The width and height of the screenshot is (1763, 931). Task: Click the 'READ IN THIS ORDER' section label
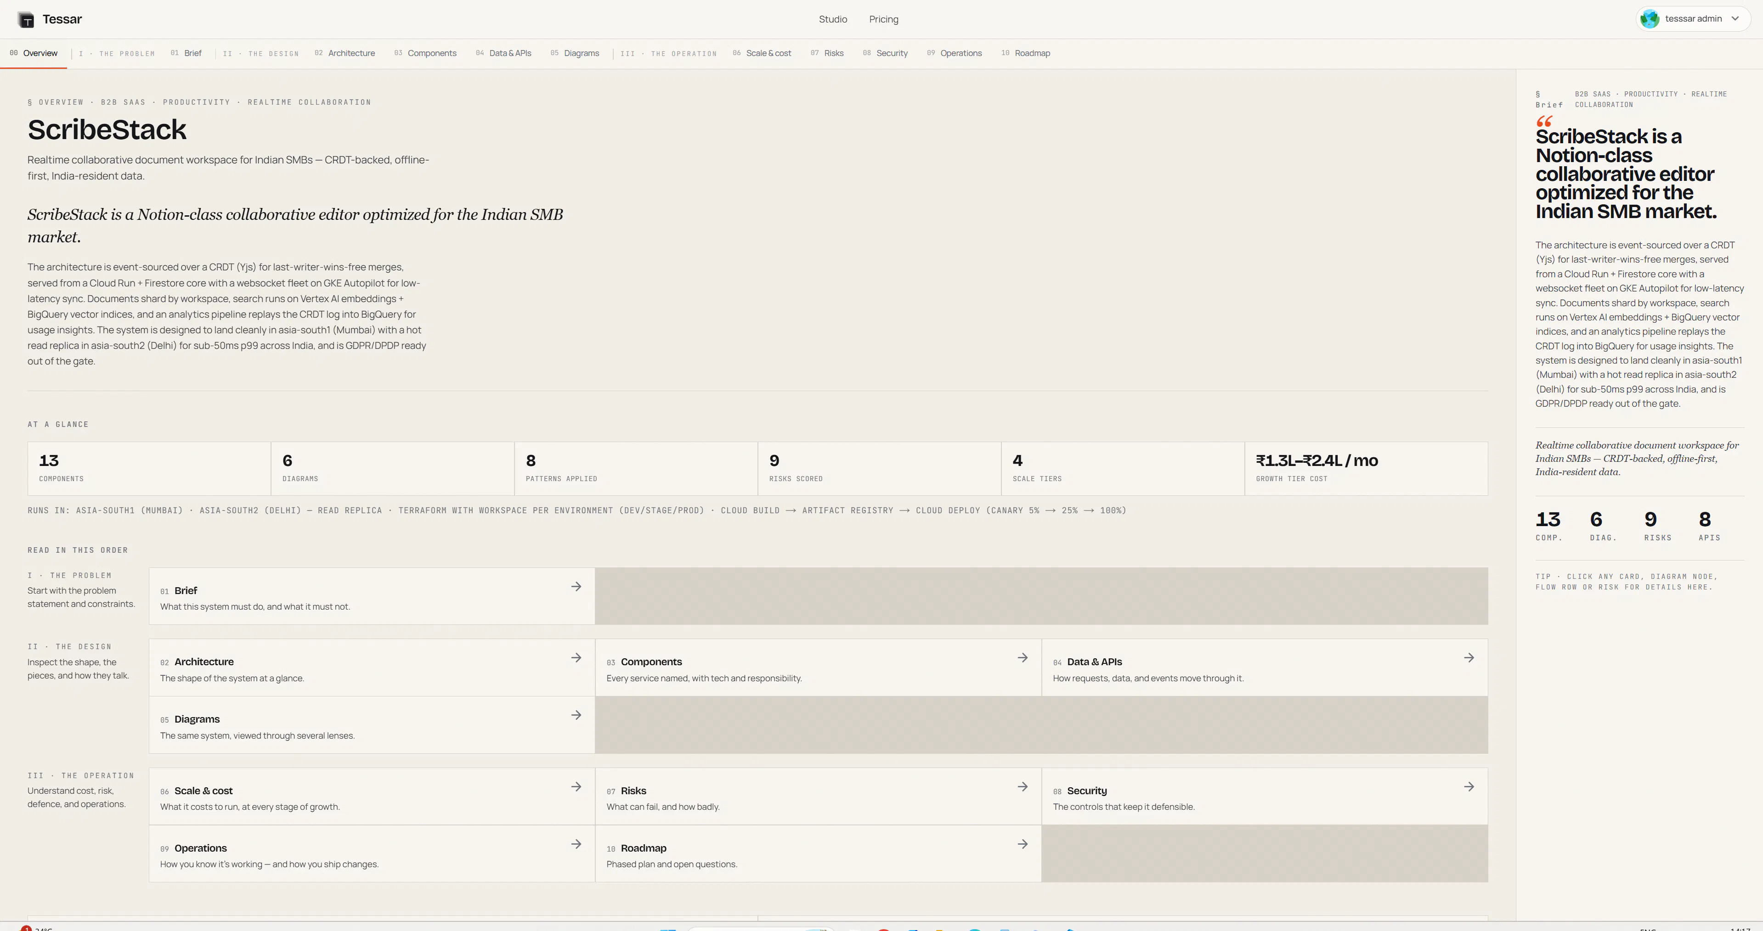pyautogui.click(x=78, y=551)
